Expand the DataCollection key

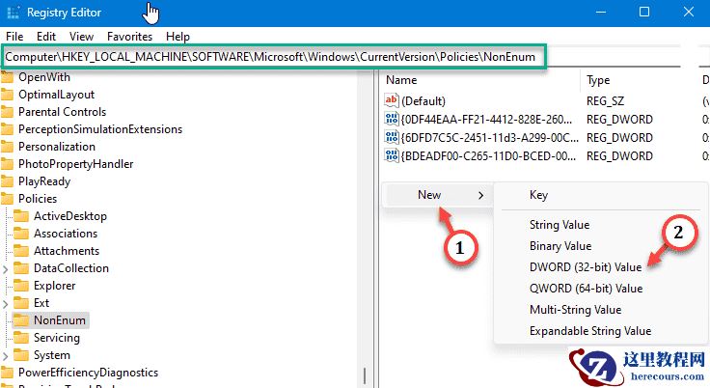click(6, 269)
